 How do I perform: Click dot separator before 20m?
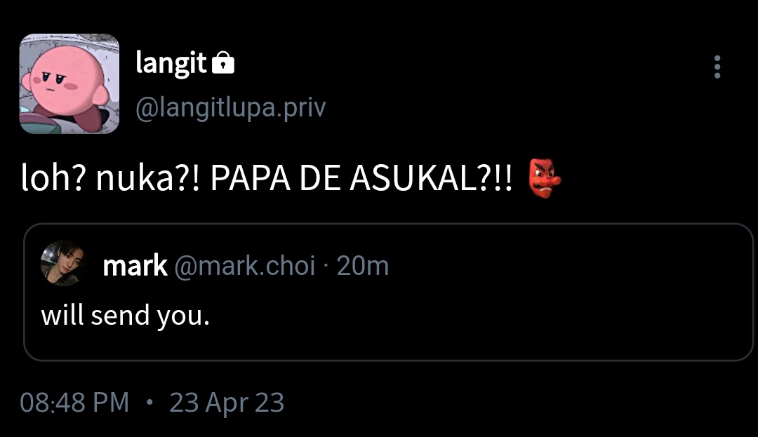(x=326, y=266)
